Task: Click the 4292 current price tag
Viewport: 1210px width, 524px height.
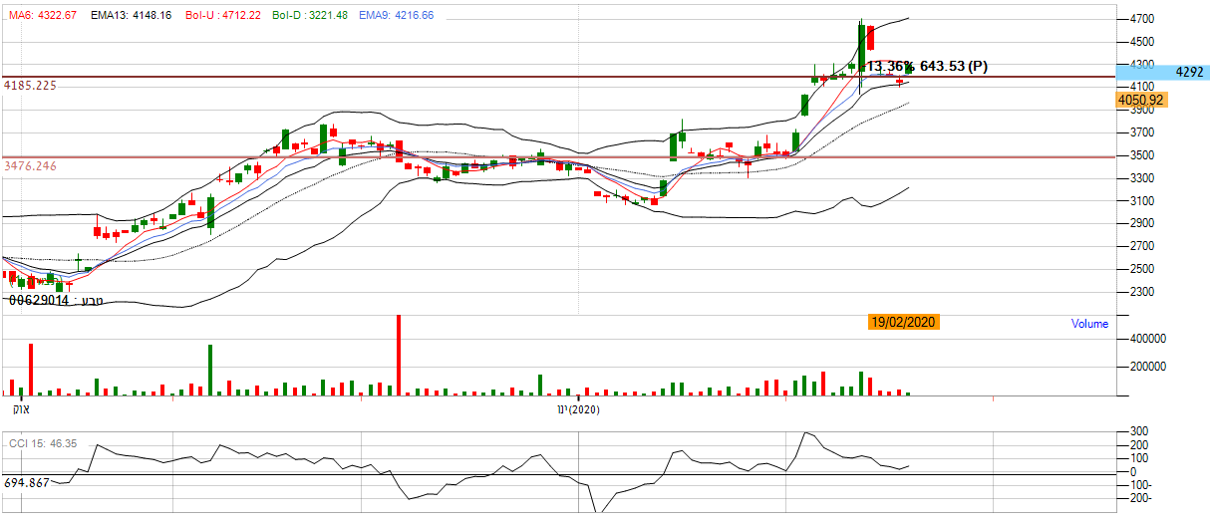Action: [1189, 73]
